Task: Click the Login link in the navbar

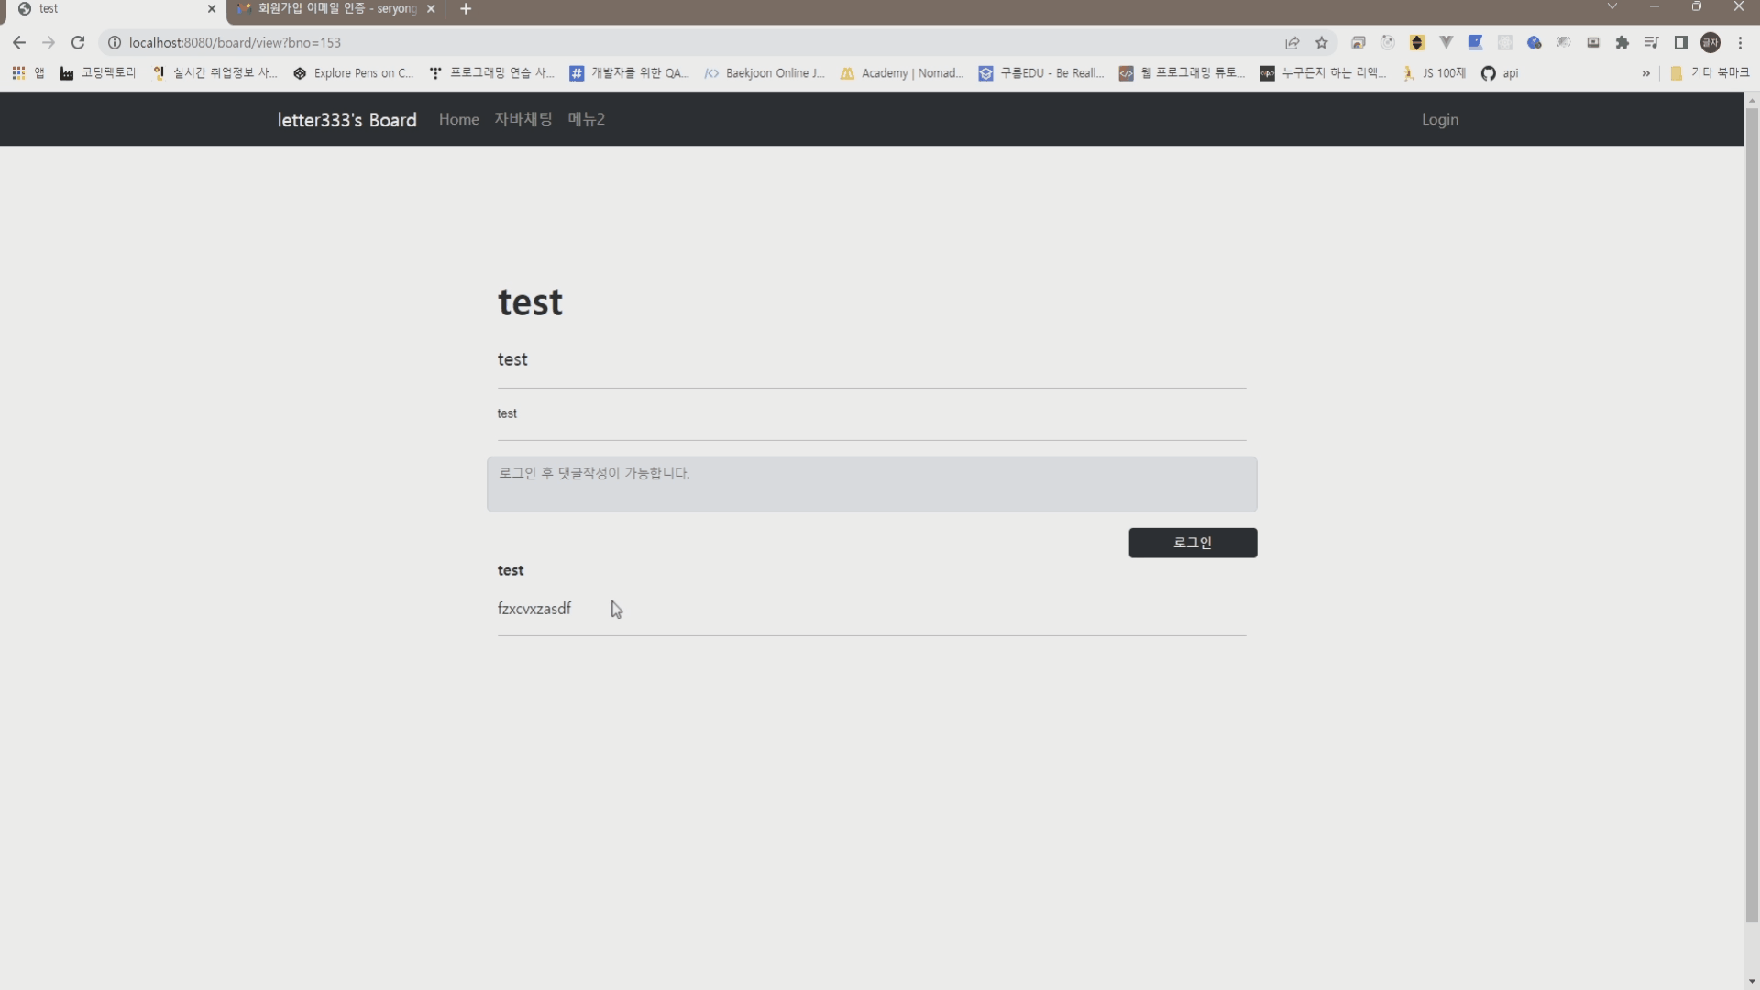Action: [1439, 119]
